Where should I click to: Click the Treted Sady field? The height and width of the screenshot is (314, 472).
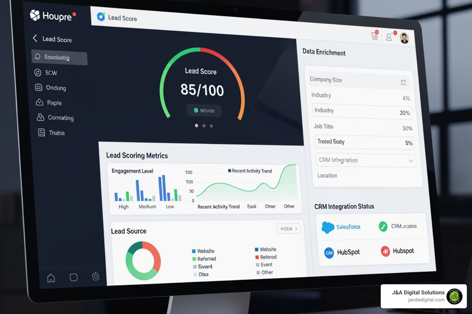tap(364, 142)
